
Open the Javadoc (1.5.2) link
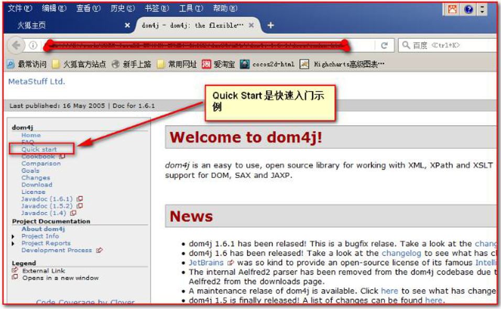point(47,206)
